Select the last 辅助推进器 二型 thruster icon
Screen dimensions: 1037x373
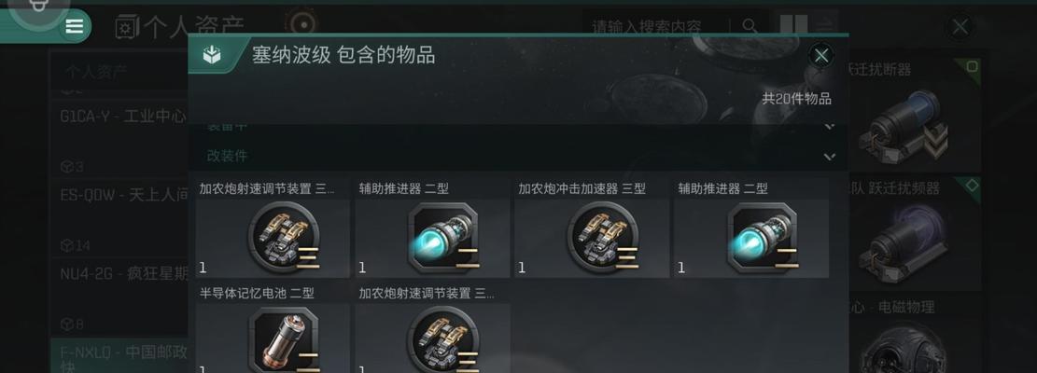tap(762, 237)
